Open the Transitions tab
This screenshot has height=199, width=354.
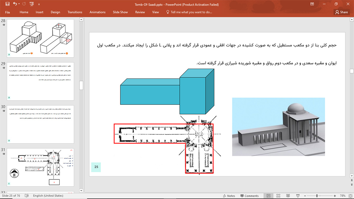pos(75,12)
